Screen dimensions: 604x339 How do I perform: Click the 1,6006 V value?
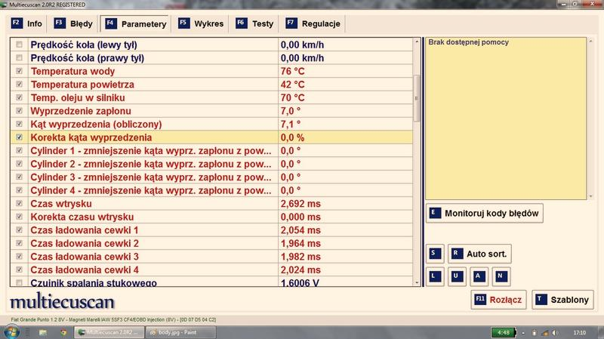tap(300, 283)
